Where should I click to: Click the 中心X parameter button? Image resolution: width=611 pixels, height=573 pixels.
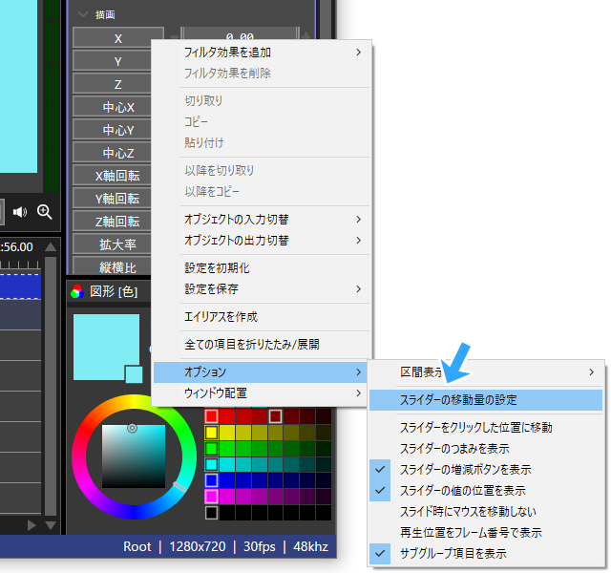pos(118,107)
